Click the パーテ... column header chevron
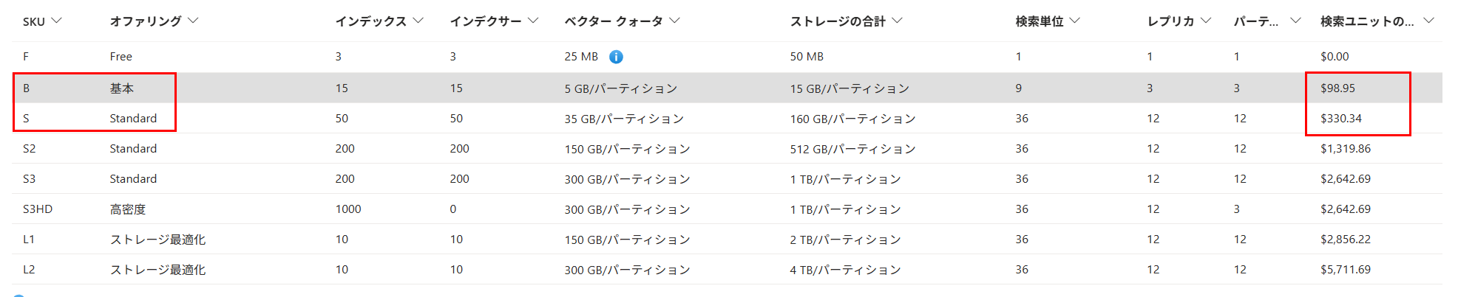 pyautogui.click(x=1295, y=21)
